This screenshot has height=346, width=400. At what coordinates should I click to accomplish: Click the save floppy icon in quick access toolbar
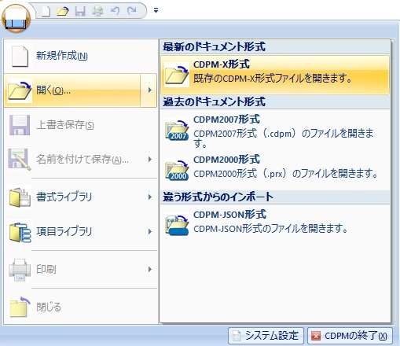pos(80,11)
